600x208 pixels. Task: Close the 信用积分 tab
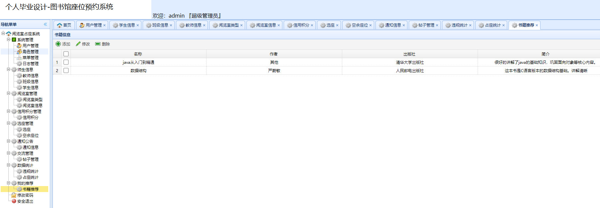(x=312, y=25)
